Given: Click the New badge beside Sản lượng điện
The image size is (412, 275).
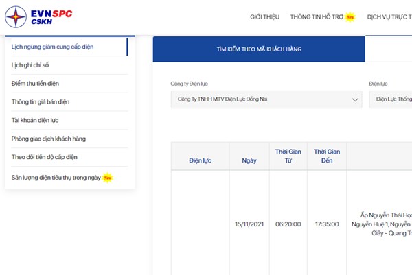Looking at the screenshot, I should (107, 178).
